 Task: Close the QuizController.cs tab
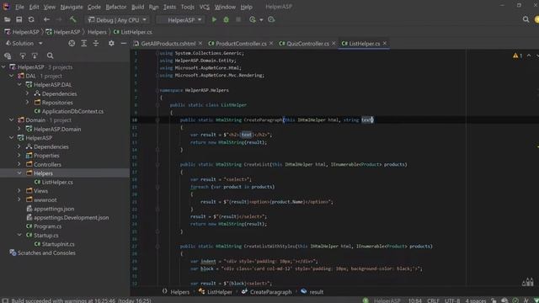(x=334, y=43)
